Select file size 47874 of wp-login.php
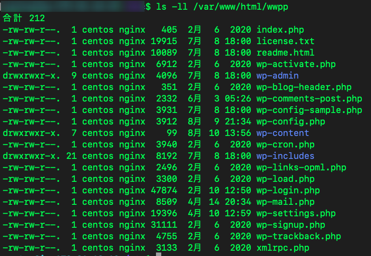 click(x=164, y=191)
